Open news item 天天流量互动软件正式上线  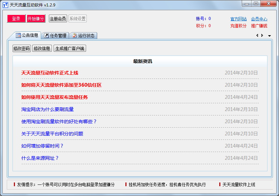(50, 73)
